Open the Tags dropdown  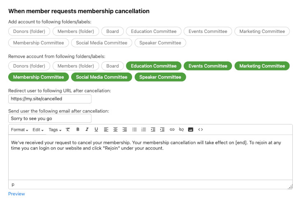tap(55, 130)
